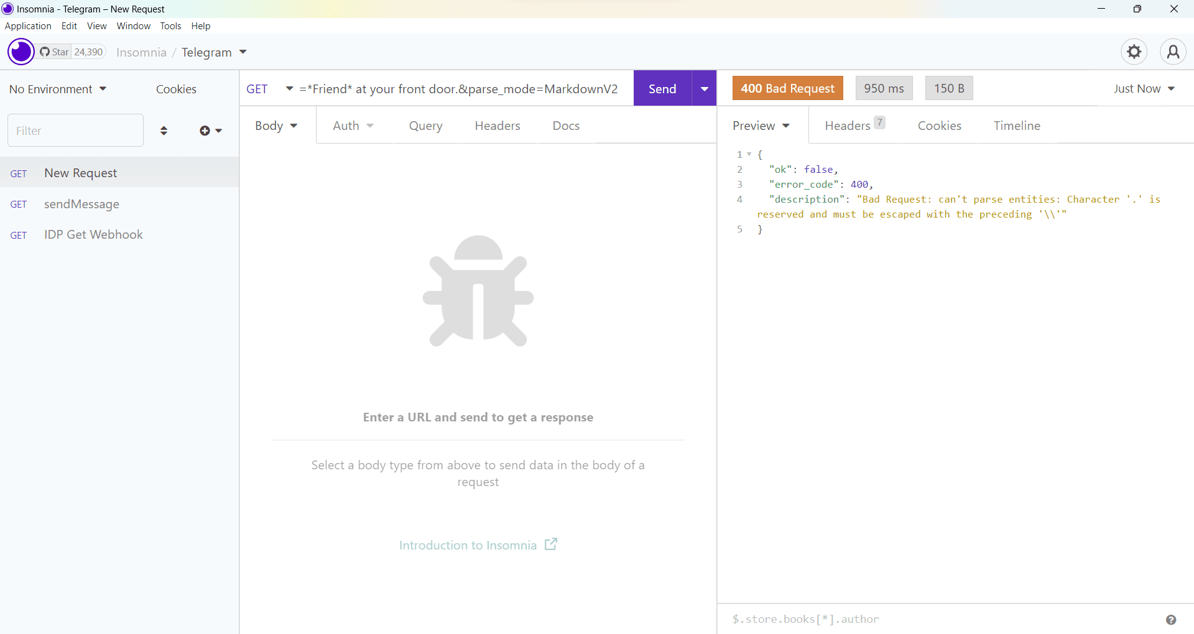Switch to the Docs tab
Screen dimensions: 1194x634
566,126
